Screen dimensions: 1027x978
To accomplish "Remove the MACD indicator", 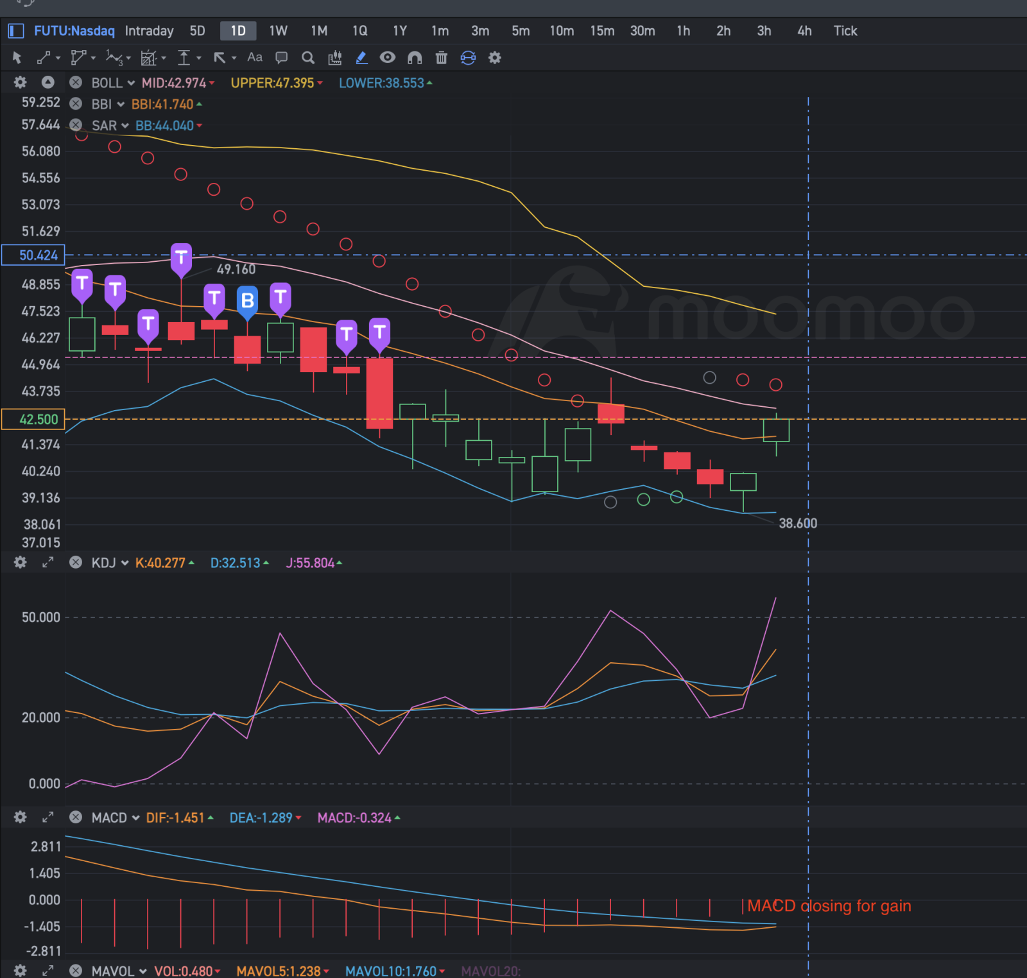I will click(76, 818).
